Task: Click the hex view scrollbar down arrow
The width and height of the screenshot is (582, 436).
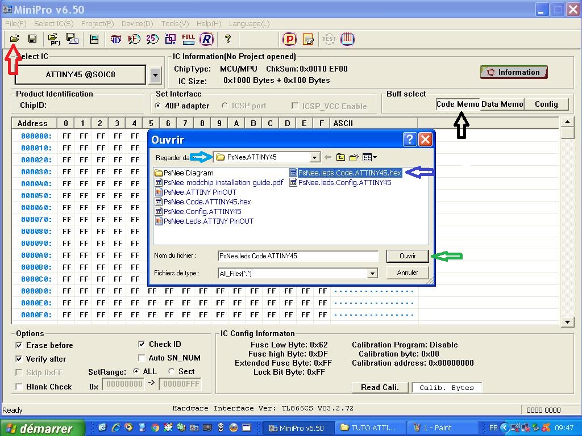Action: pos(568,322)
